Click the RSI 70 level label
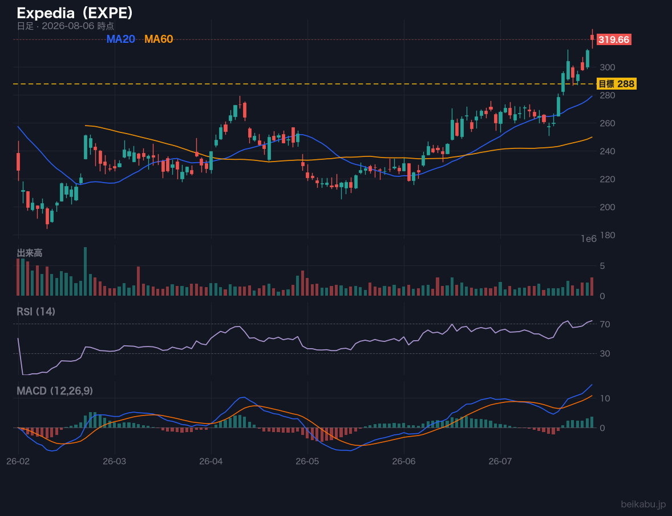The image size is (672, 516). 605,324
